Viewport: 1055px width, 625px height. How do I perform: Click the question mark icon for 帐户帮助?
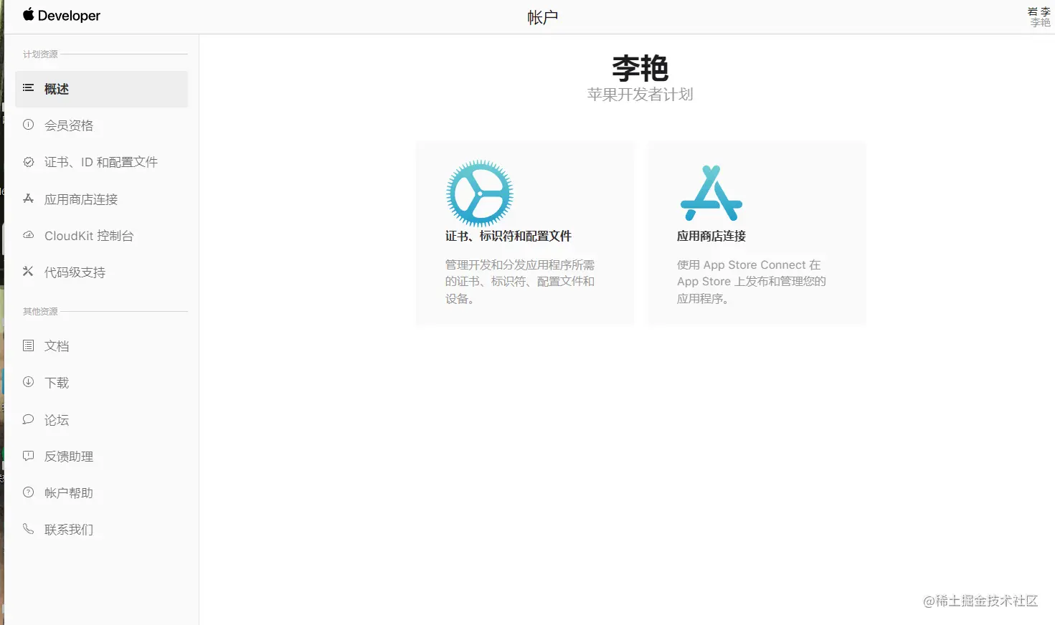click(x=28, y=492)
